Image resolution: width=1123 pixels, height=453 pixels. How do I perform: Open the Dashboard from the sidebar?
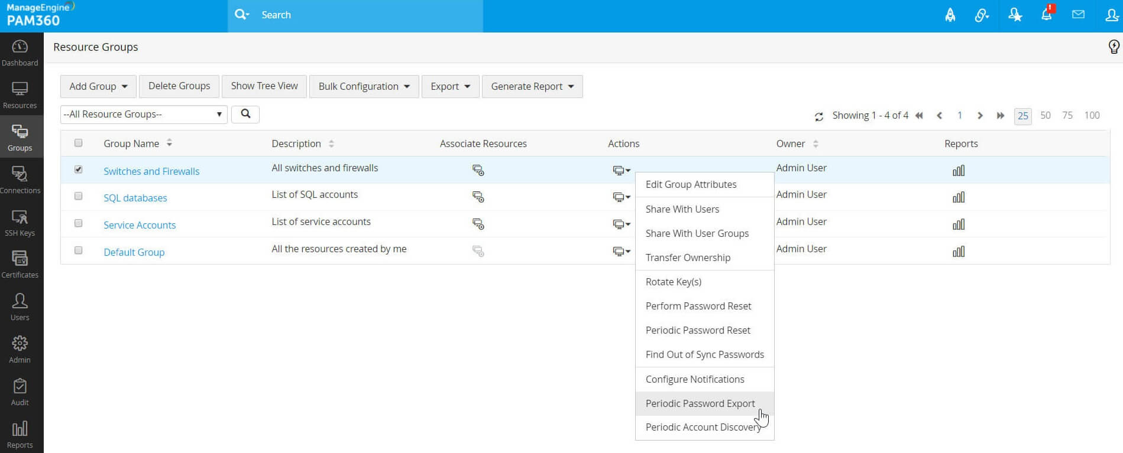click(20, 53)
